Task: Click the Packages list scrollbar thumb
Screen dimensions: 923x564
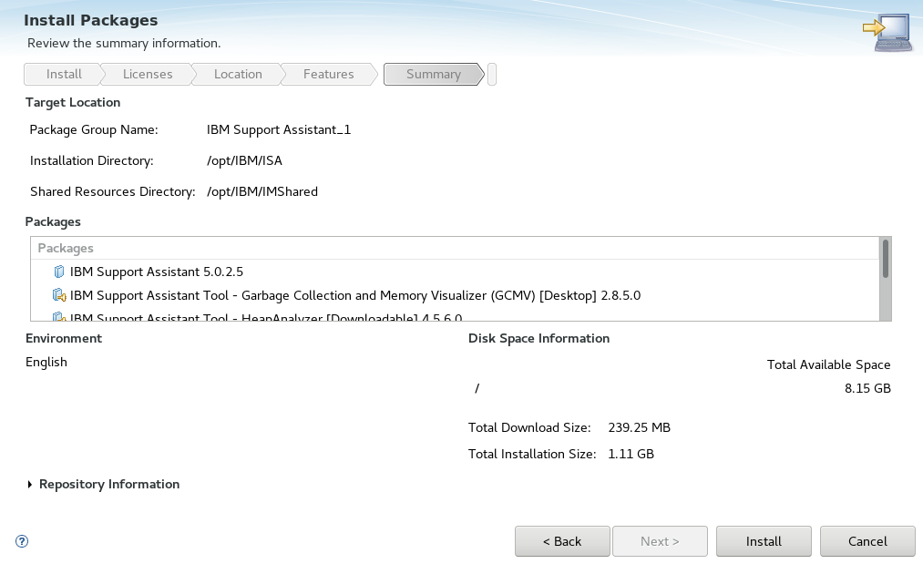Action: click(886, 259)
